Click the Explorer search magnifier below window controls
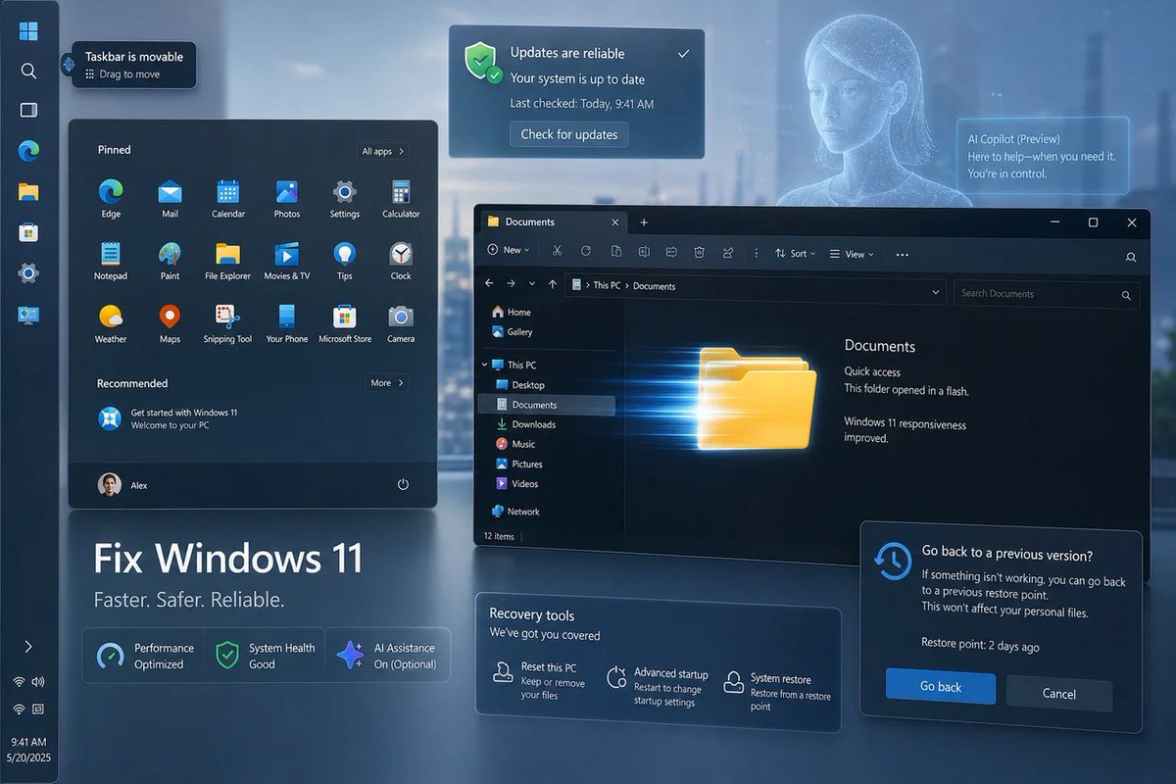The width and height of the screenshot is (1176, 784). [x=1131, y=258]
